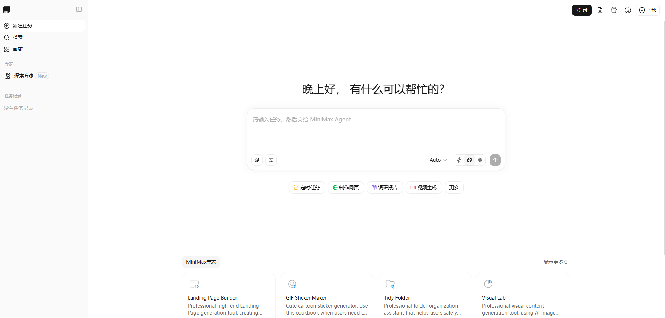This screenshot has width=665, height=318.
Task: Click the Tidy Folder expert card
Action: [x=425, y=296]
